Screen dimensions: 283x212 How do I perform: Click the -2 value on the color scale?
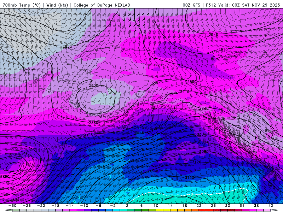(x=112, y=206)
